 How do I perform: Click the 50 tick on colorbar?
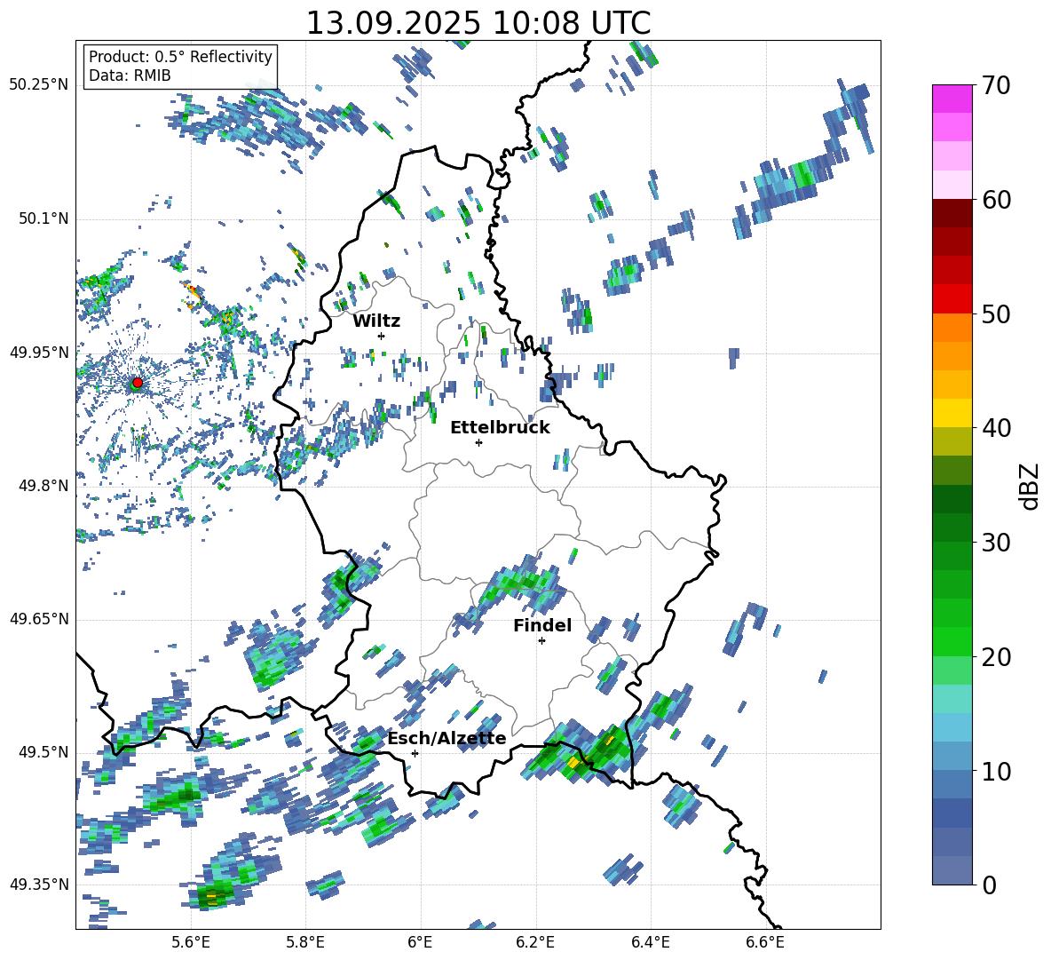996,313
